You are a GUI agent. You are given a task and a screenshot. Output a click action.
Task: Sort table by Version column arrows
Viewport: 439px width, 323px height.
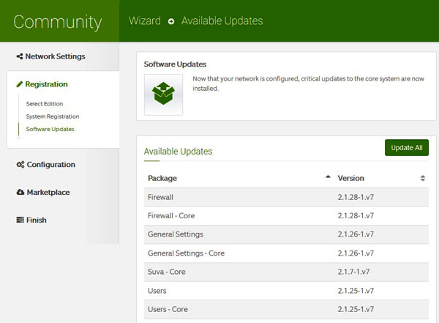point(423,178)
